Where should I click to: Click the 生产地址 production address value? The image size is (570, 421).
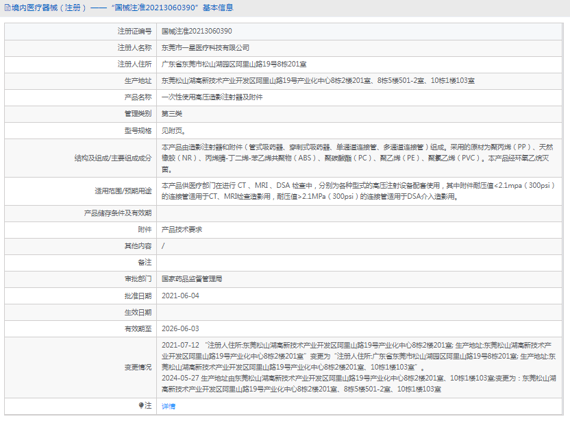[x=318, y=81]
